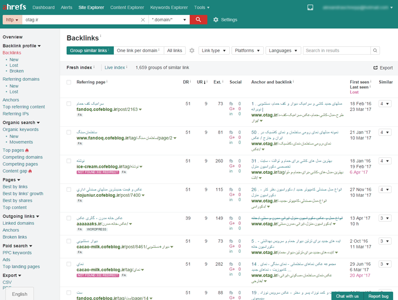The image size is (398, 300).
Task: Open the *.domain/* mode dropdown
Action: click(169, 20)
